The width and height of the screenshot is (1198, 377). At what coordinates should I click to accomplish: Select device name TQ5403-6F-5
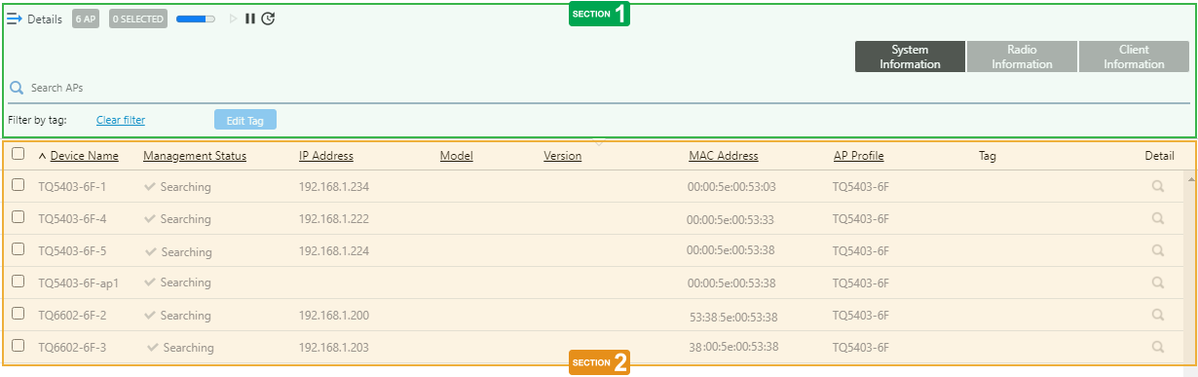pyautogui.click(x=73, y=250)
